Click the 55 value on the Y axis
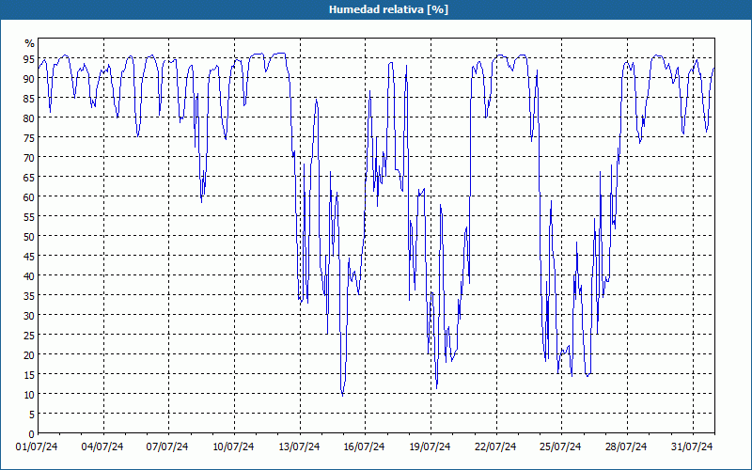Viewport: 752px width, 470px height. 29,217
